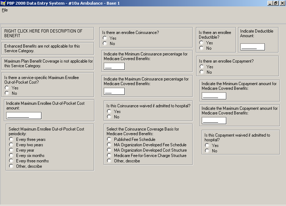Select Other, describe for Coinsurance Coverage Basis
Viewport: 286px width, 206px height.
click(109, 161)
